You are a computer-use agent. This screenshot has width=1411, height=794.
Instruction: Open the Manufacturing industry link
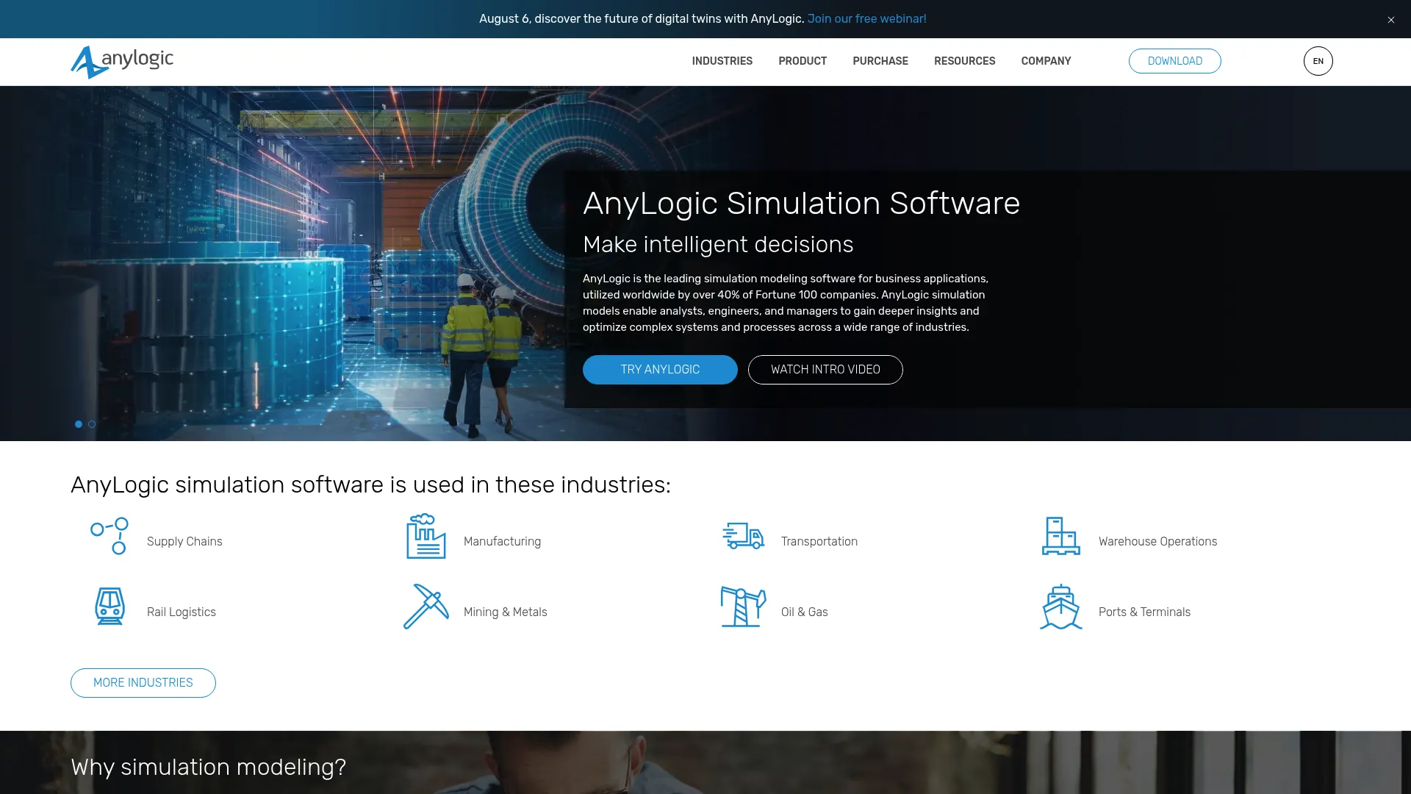tap(502, 542)
